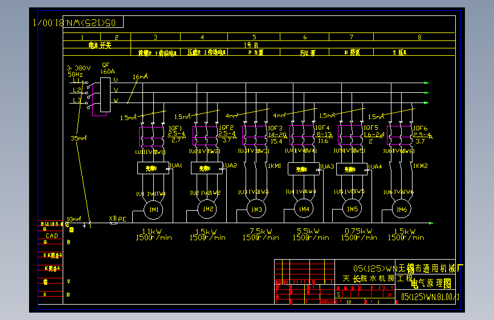This screenshot has height=320, width=494.
Task: Select the 1QF1 breaker label
Action: pos(175,128)
